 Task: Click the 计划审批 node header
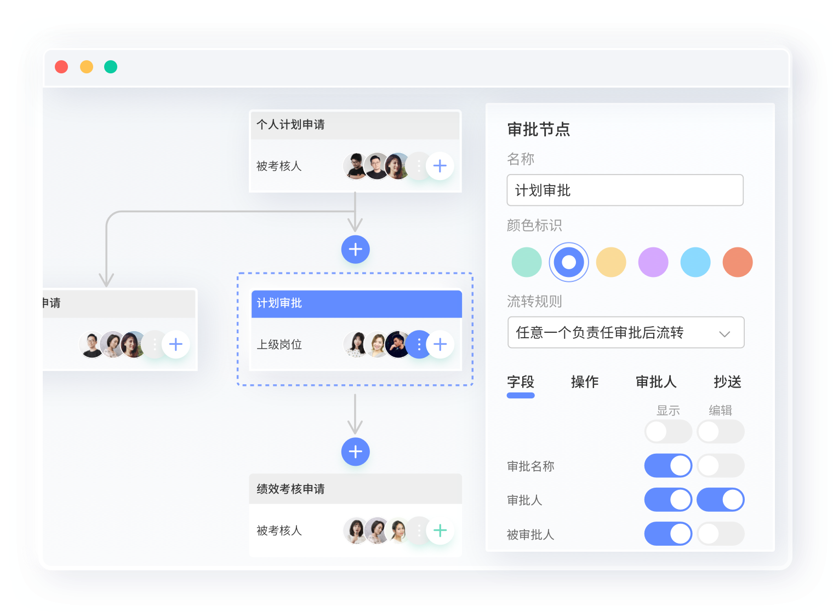356,304
